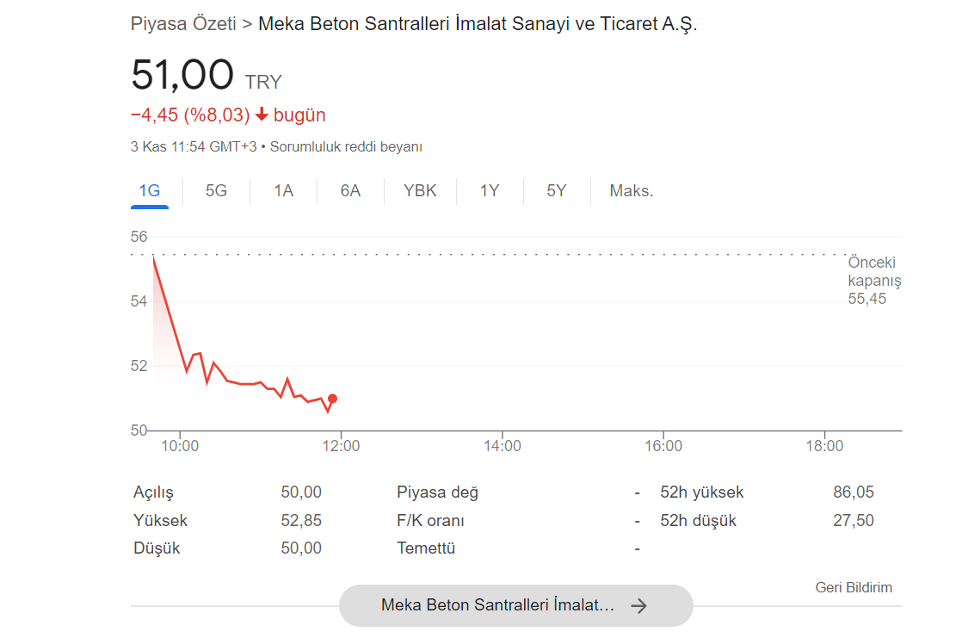Select the Maks. maximum range tab

[x=632, y=191]
